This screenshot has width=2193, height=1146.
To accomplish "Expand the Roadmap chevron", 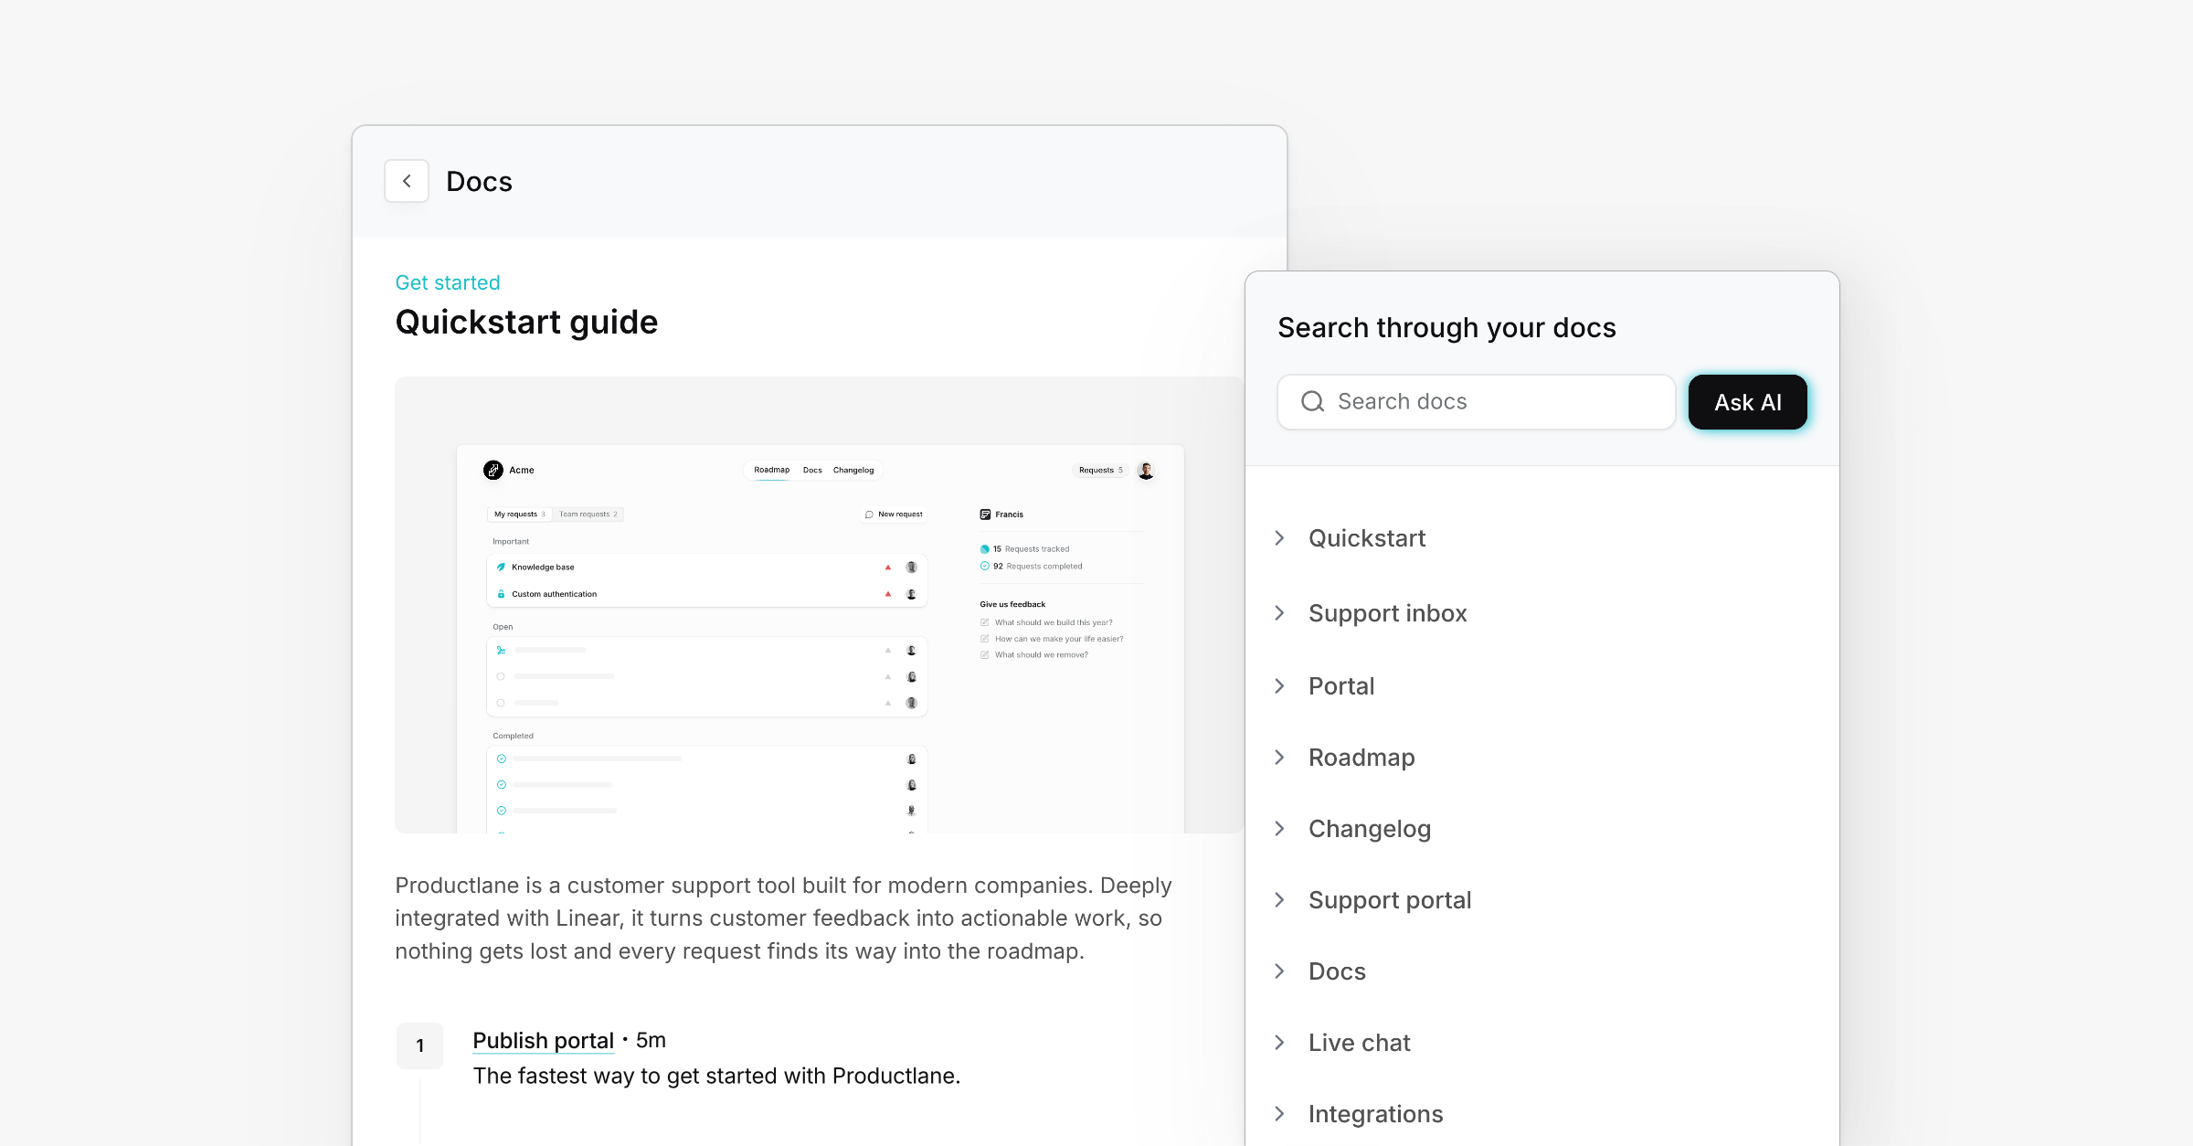I will click(x=1280, y=758).
